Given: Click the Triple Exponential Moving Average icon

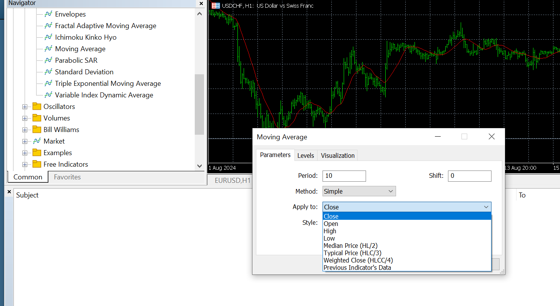Looking at the screenshot, I should click(48, 84).
